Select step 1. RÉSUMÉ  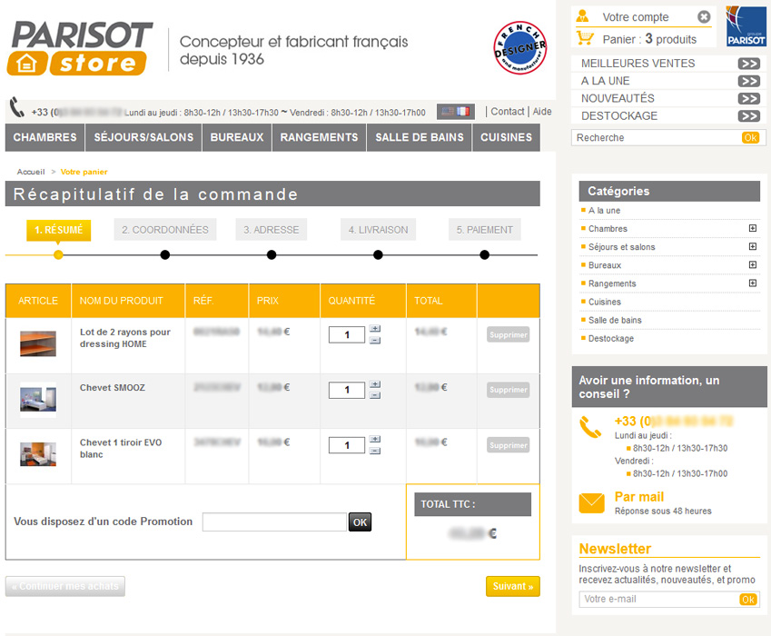coord(58,230)
